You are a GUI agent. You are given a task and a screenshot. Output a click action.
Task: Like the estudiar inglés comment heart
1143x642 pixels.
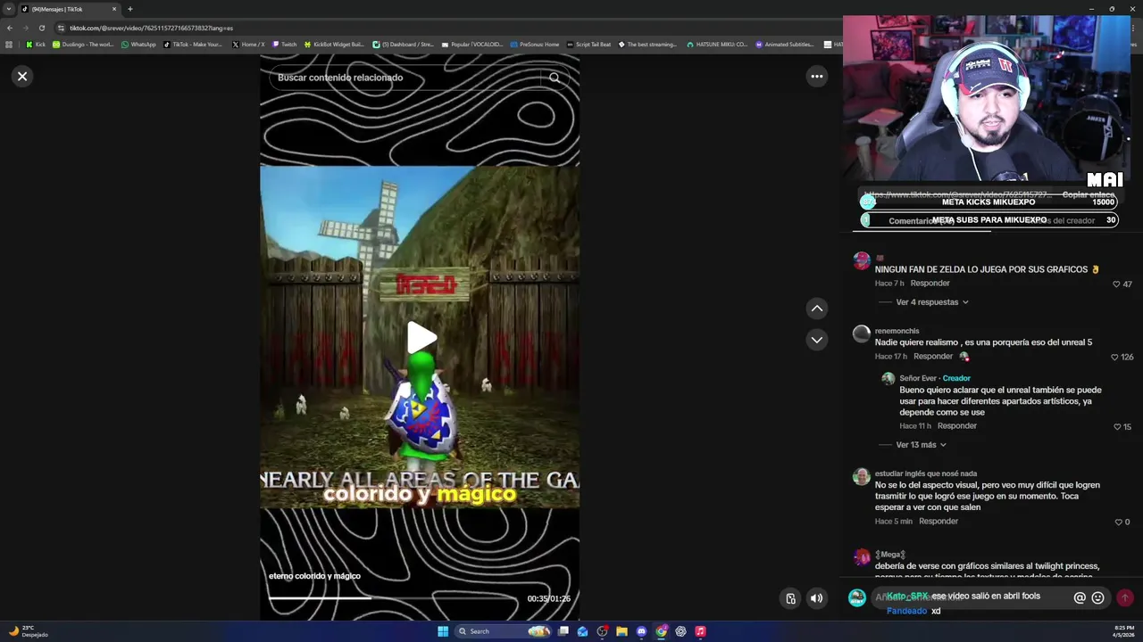pyautogui.click(x=1118, y=523)
